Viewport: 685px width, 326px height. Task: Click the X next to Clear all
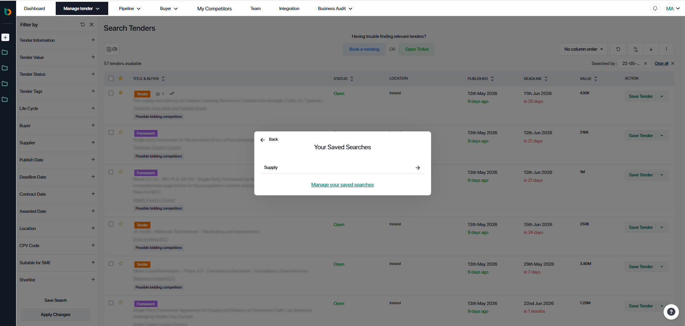pos(673,64)
